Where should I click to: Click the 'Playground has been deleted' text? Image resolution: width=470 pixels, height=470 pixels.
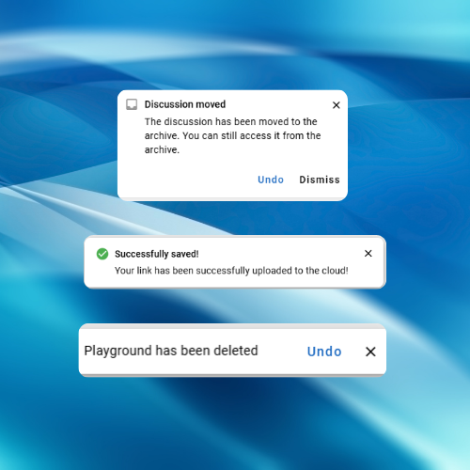point(171,351)
